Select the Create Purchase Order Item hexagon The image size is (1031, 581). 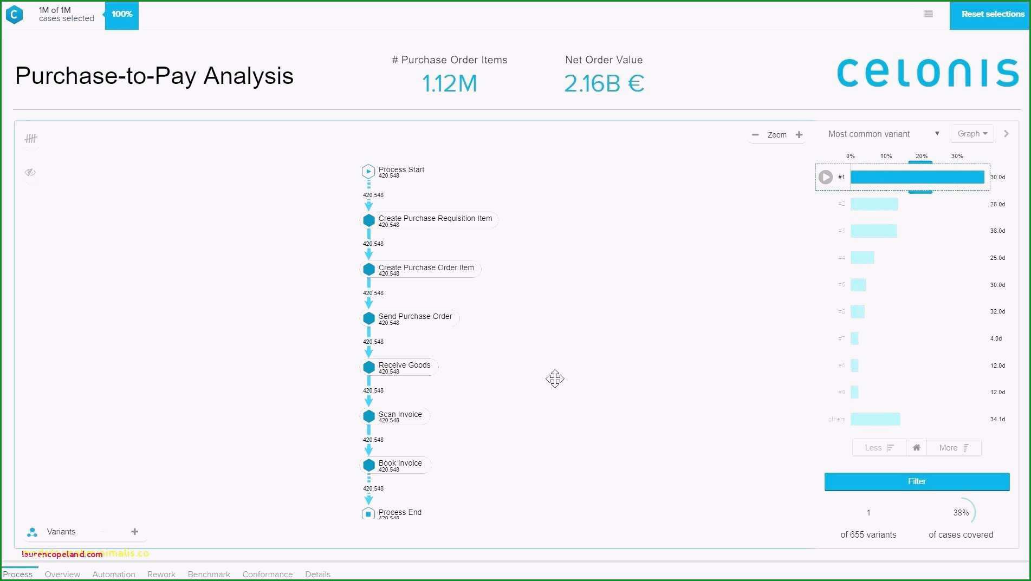coord(369,269)
